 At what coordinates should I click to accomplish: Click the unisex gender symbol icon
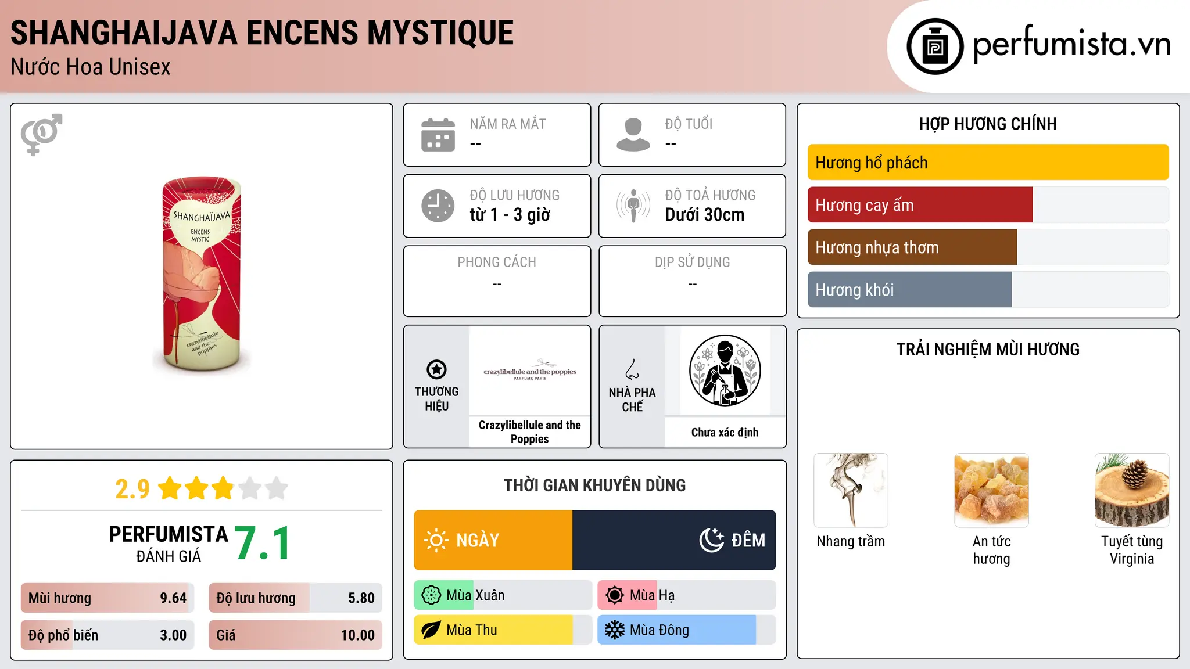pos(41,135)
